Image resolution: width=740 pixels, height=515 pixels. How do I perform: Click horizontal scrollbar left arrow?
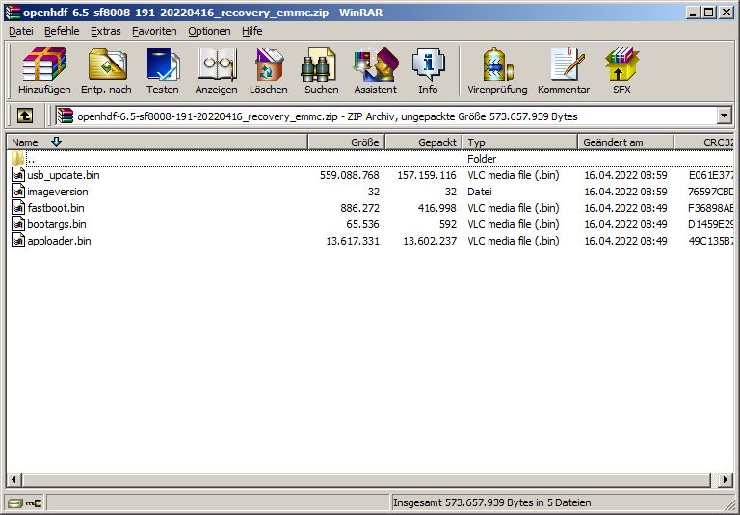click(x=13, y=480)
